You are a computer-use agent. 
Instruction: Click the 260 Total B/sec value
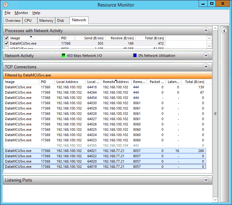pos(201,151)
